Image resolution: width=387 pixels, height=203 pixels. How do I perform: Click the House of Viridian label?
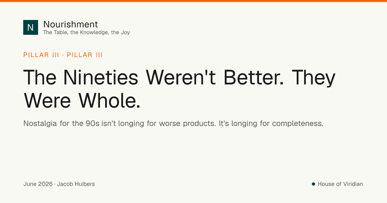click(x=340, y=184)
